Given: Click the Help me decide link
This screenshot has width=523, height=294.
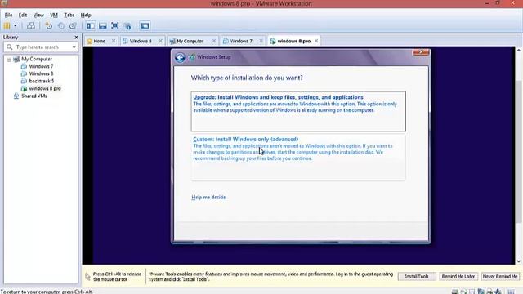Looking at the screenshot, I should (208, 197).
